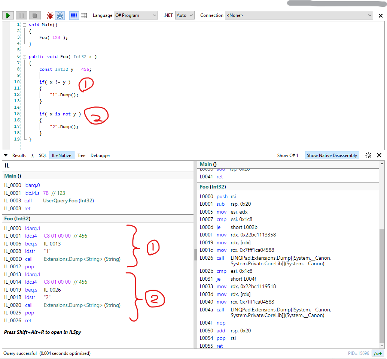
Task: Click the PID=15696 status text
Action: pyautogui.click(x=359, y=353)
